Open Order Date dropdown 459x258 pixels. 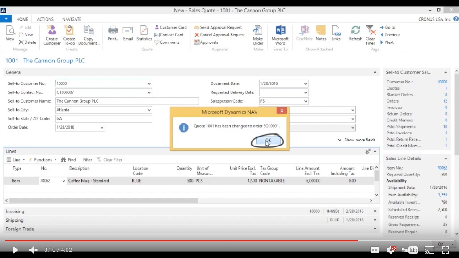coord(102,128)
